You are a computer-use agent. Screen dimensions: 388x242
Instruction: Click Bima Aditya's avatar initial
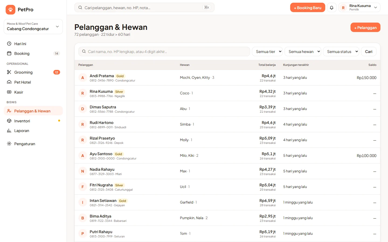83,218
